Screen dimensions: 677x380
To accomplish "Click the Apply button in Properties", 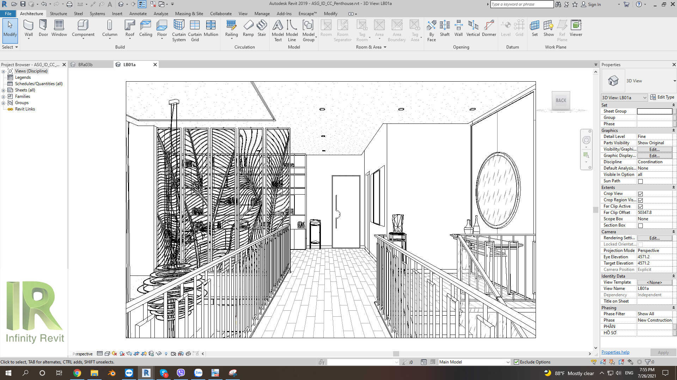I will [x=663, y=352].
